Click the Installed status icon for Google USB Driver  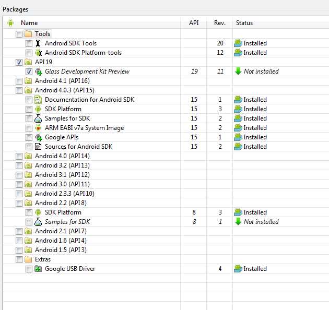click(238, 269)
